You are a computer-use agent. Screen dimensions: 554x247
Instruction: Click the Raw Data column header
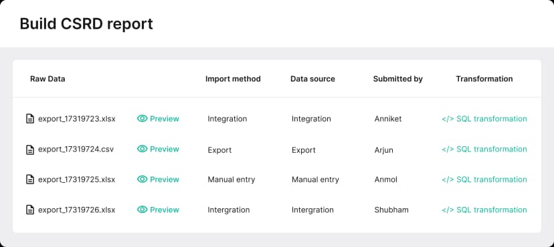click(48, 79)
